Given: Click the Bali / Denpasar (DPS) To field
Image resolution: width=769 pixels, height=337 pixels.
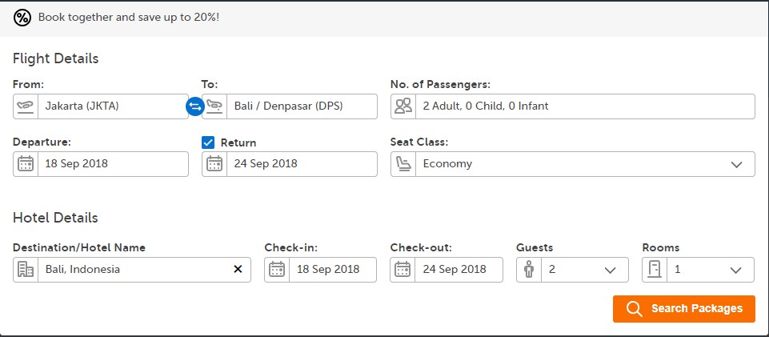Looking at the screenshot, I should click(x=300, y=106).
